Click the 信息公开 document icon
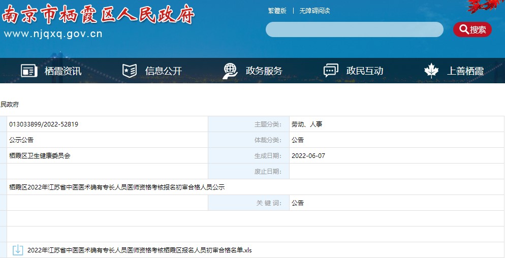Image resolution: width=505 pixels, height=258 pixels. point(130,71)
